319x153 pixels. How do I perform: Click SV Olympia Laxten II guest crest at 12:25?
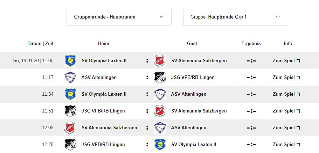(160, 145)
